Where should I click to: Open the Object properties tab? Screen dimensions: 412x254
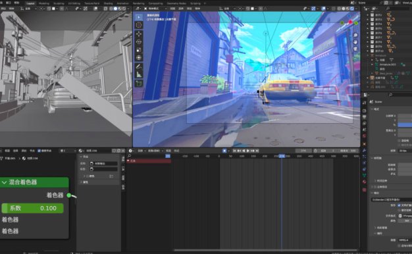365,144
